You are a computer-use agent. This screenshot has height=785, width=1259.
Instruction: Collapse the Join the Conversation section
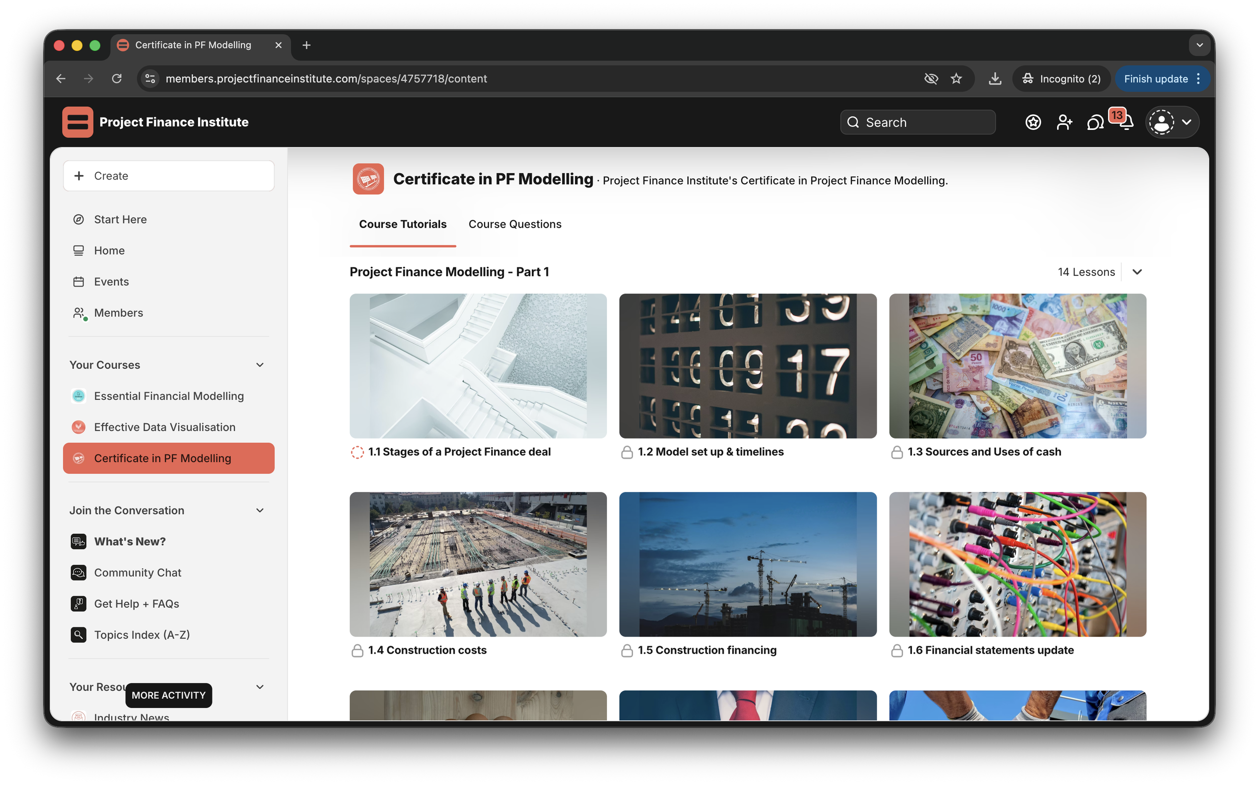259,511
